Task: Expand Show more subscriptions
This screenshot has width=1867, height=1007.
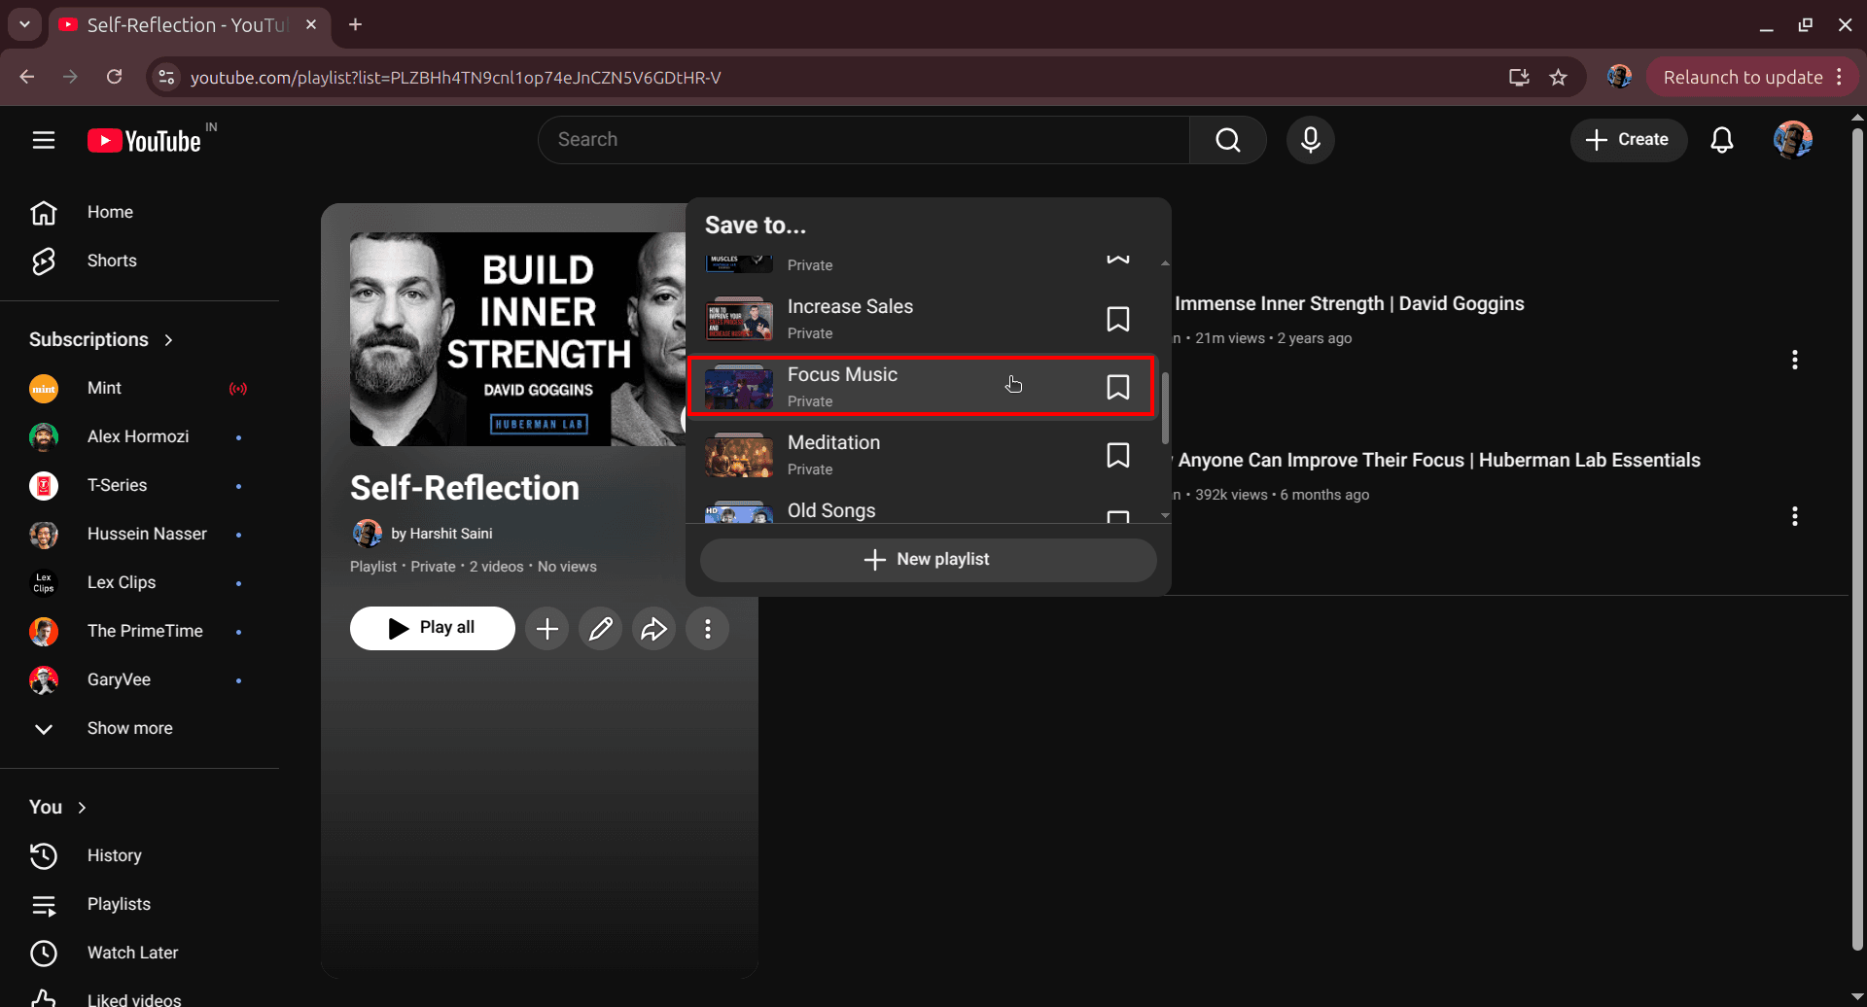Action: pyautogui.click(x=129, y=727)
